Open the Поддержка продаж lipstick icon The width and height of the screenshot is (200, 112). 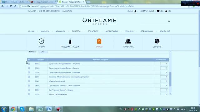[70, 41]
